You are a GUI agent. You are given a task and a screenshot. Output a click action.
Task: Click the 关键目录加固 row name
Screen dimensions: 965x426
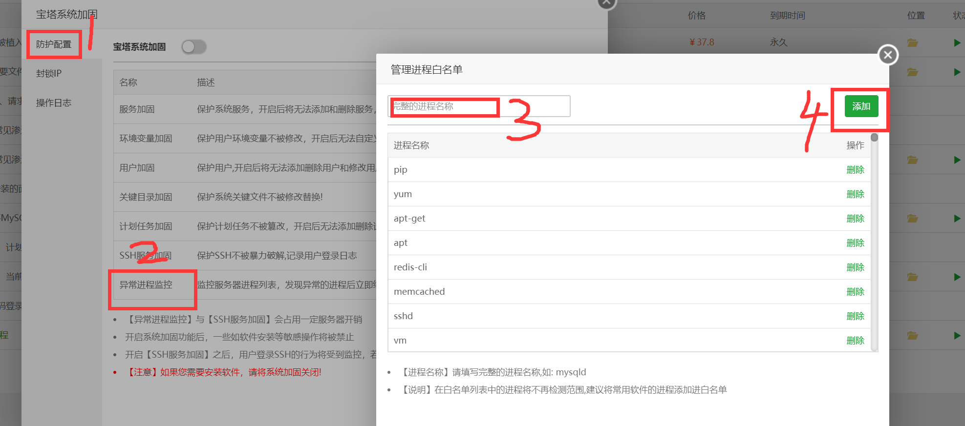tap(146, 197)
